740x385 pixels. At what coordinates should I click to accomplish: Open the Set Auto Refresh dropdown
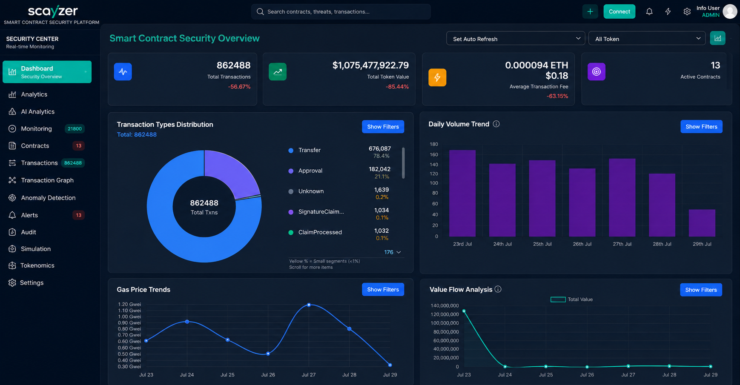[x=516, y=38]
